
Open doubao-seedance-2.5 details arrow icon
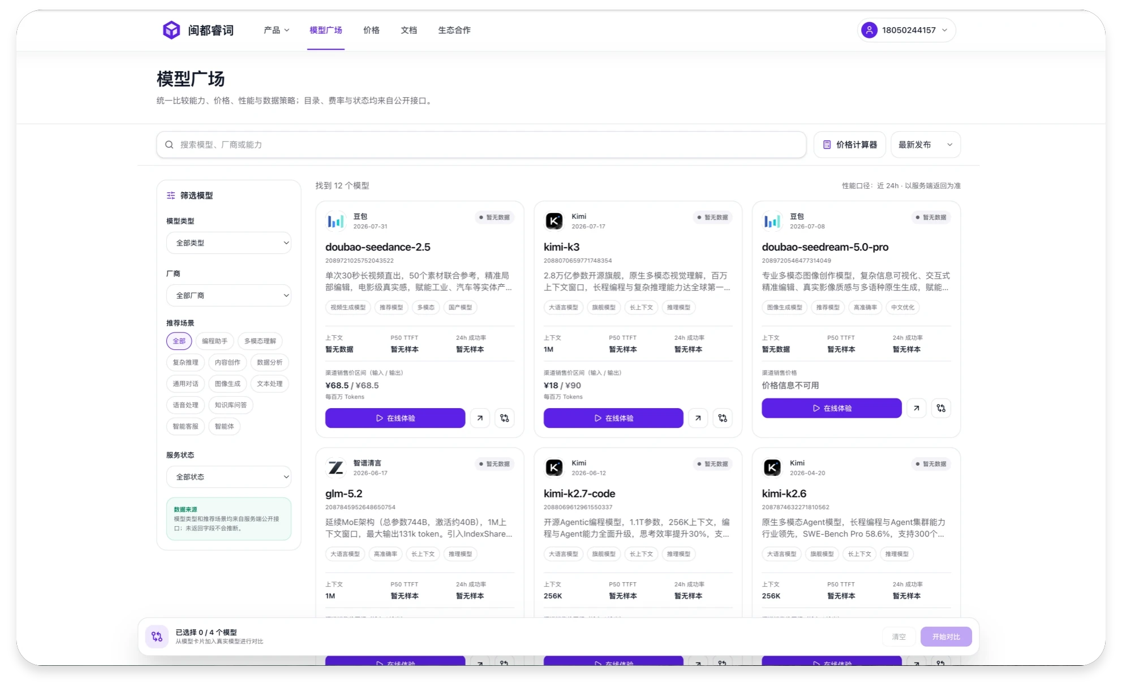(480, 418)
